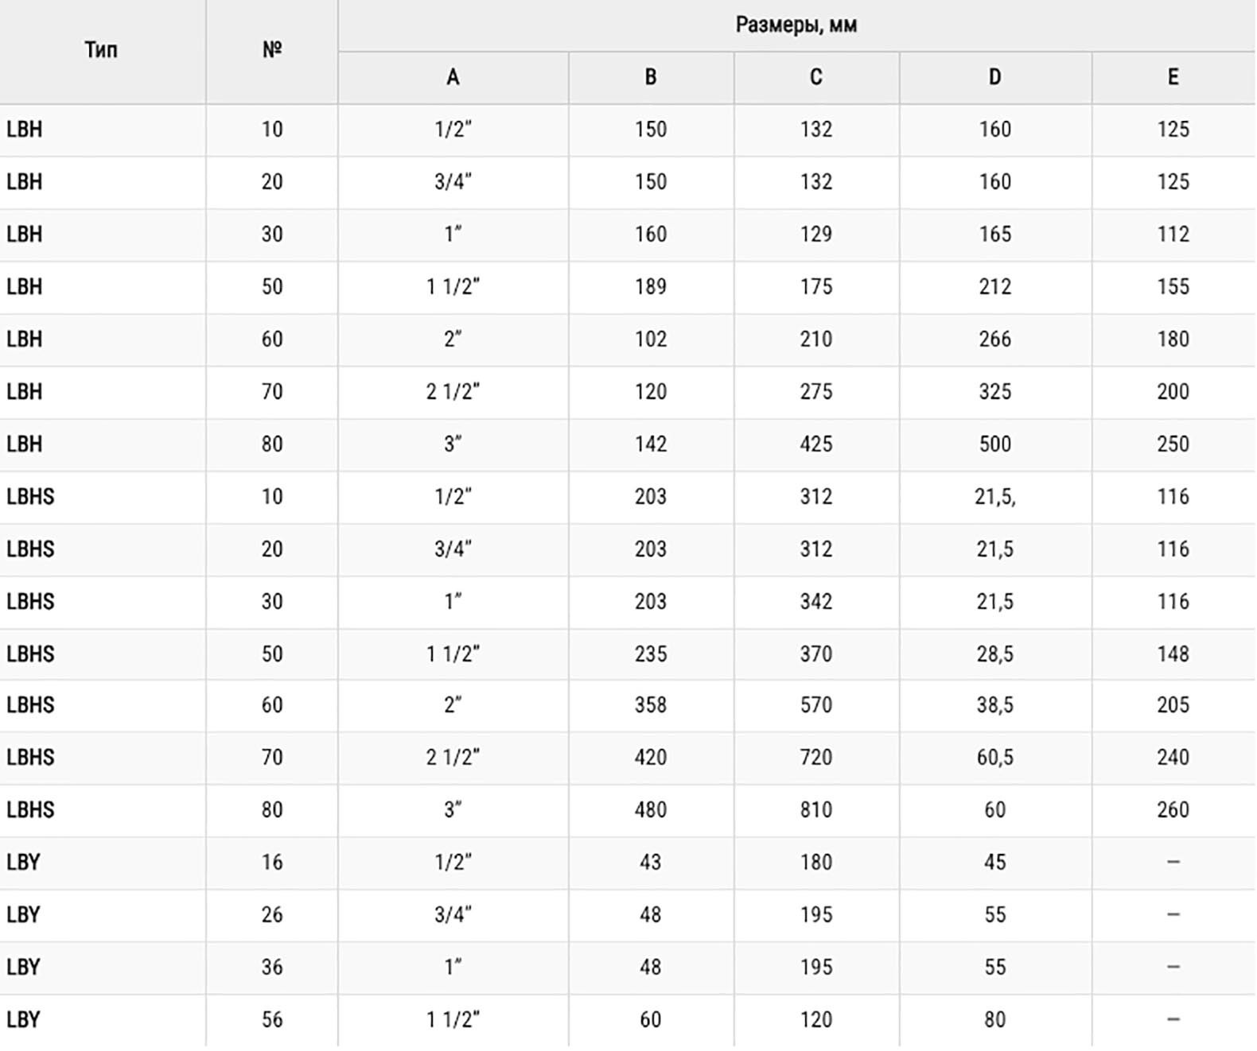Screen dimensions: 1257x1051
Task: Select the A column header
Action: point(453,77)
